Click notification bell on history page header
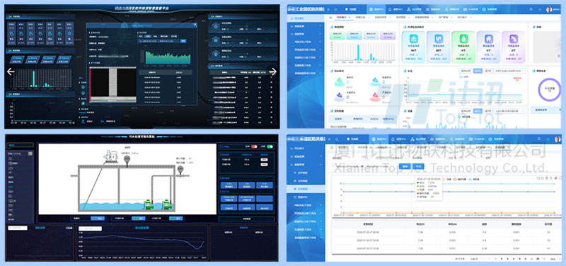The width and height of the screenshot is (566, 266). click(x=539, y=139)
